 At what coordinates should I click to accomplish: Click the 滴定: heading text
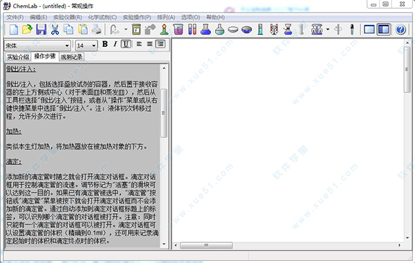[x=14, y=162]
